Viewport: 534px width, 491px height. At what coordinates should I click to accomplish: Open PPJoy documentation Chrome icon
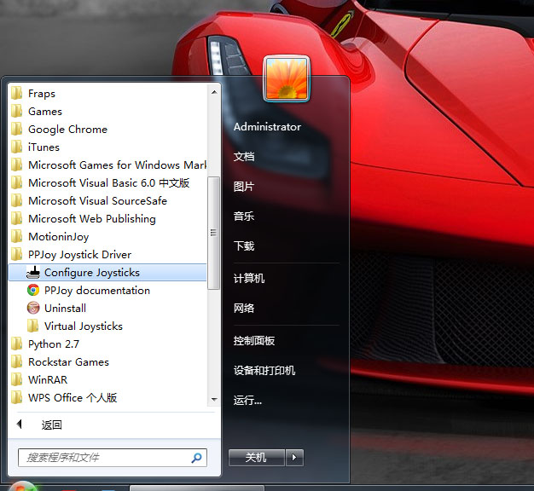pos(33,291)
